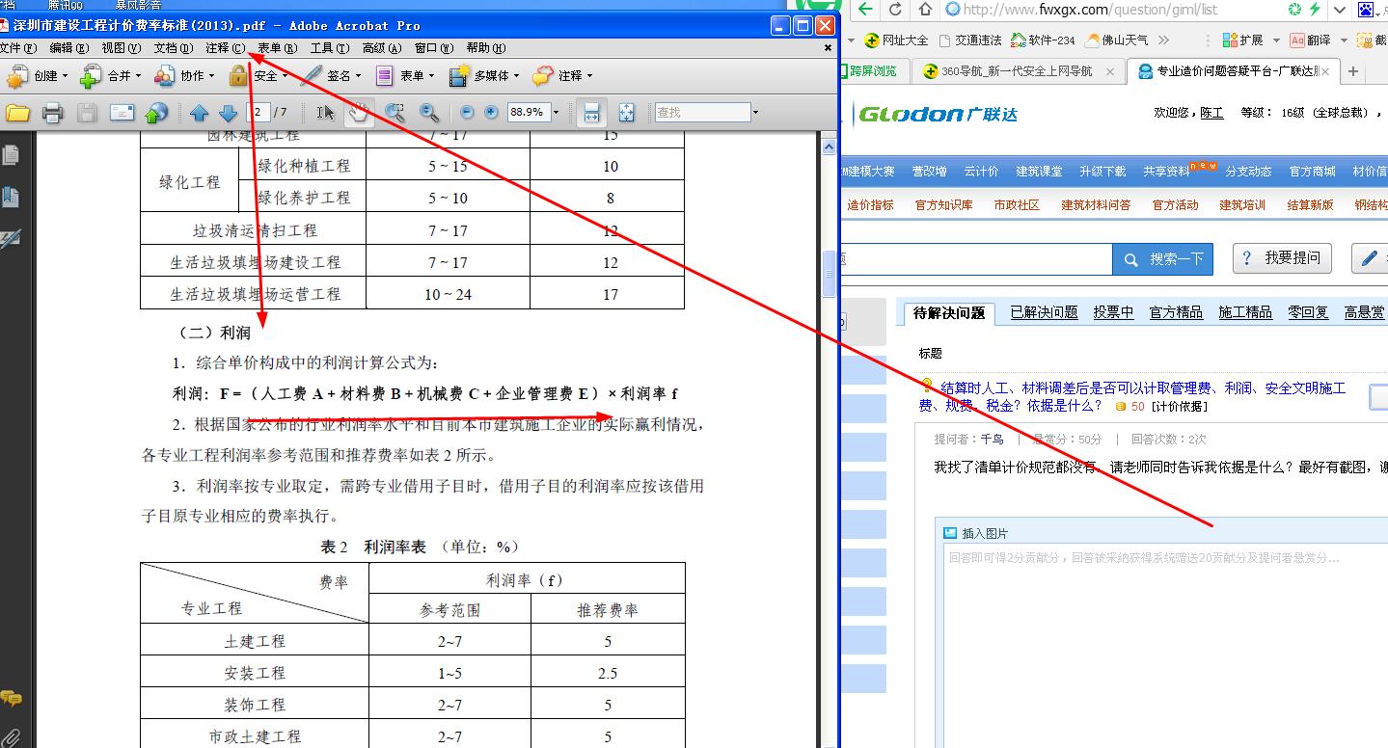Zoom in with the plus button
The image size is (1388, 748).
491,113
